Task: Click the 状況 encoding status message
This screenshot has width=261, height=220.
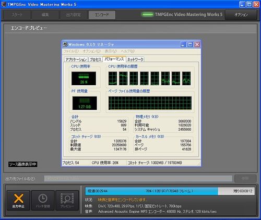Action: (x=123, y=200)
